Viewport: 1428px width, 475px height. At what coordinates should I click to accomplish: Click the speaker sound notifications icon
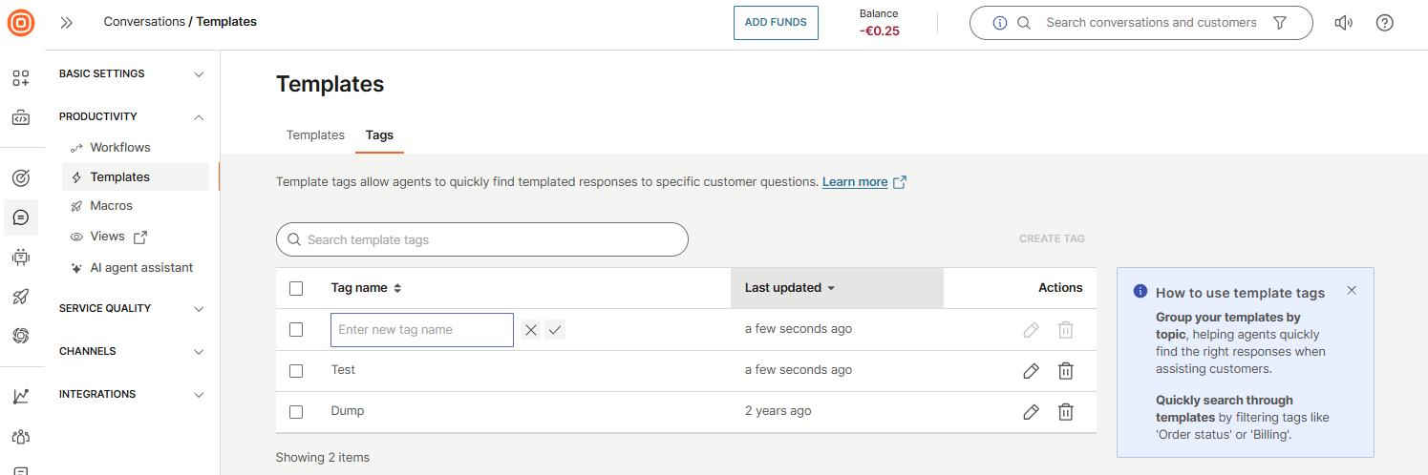pos(1343,23)
